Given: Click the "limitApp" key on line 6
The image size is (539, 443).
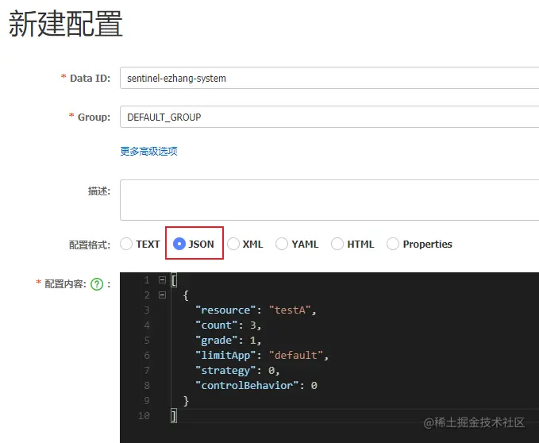Looking at the screenshot, I should [225, 356].
